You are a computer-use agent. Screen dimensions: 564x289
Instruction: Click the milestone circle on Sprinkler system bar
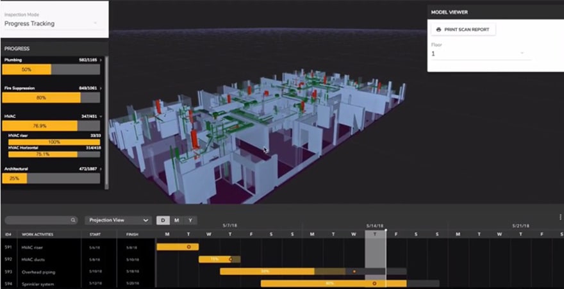coord(374,283)
